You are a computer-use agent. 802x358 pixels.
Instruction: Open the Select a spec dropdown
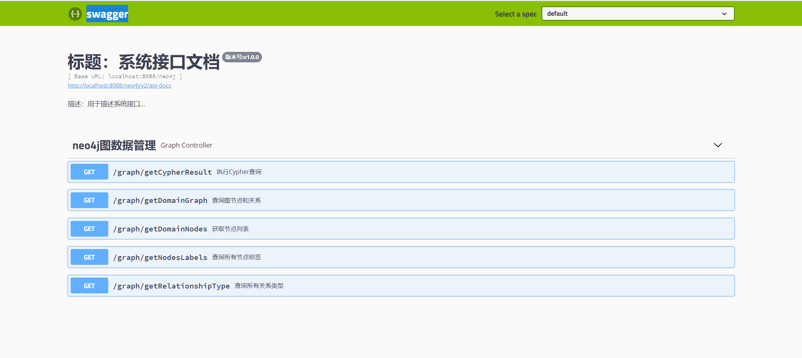click(638, 14)
